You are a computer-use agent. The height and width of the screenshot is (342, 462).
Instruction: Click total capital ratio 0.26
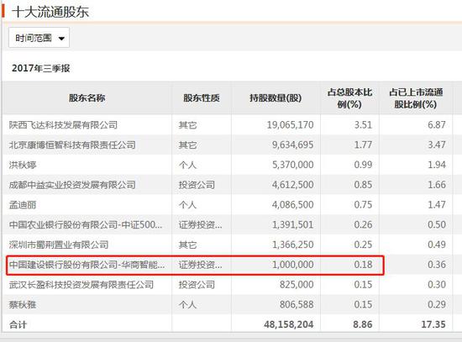tap(363, 224)
